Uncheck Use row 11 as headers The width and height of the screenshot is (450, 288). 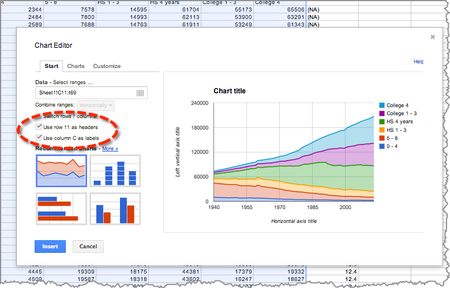(39, 127)
